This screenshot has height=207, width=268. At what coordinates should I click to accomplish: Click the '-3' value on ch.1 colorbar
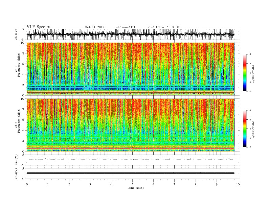coord(250,54)
